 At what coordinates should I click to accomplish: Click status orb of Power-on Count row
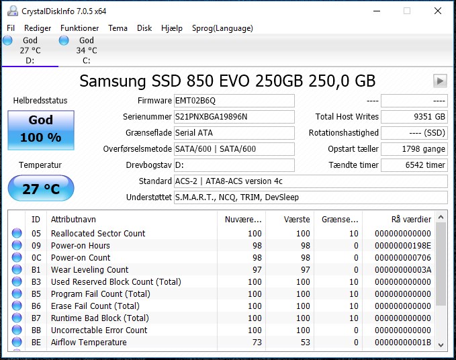(17, 257)
